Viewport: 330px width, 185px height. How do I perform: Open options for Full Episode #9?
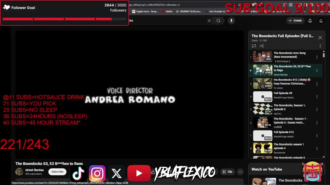[317, 97]
